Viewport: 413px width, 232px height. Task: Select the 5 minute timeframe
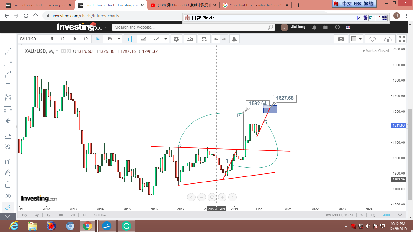point(52,39)
